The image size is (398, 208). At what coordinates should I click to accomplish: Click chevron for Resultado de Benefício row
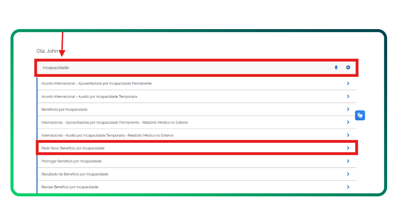coord(348,174)
